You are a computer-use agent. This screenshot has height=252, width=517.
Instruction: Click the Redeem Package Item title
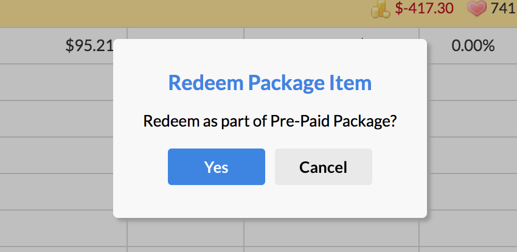[x=270, y=83]
